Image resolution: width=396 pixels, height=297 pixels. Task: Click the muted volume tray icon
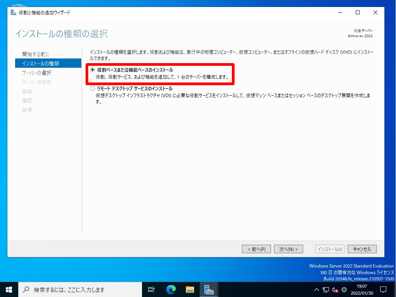click(x=335, y=290)
